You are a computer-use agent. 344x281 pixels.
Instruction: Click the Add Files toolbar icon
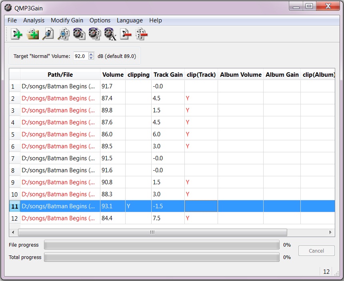[16, 34]
